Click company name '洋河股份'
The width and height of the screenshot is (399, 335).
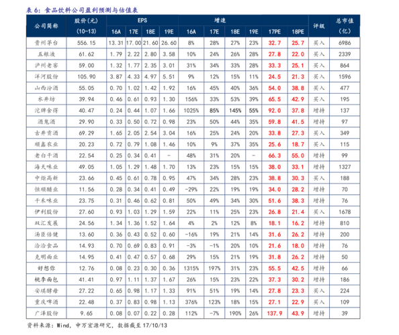[x=46, y=76]
